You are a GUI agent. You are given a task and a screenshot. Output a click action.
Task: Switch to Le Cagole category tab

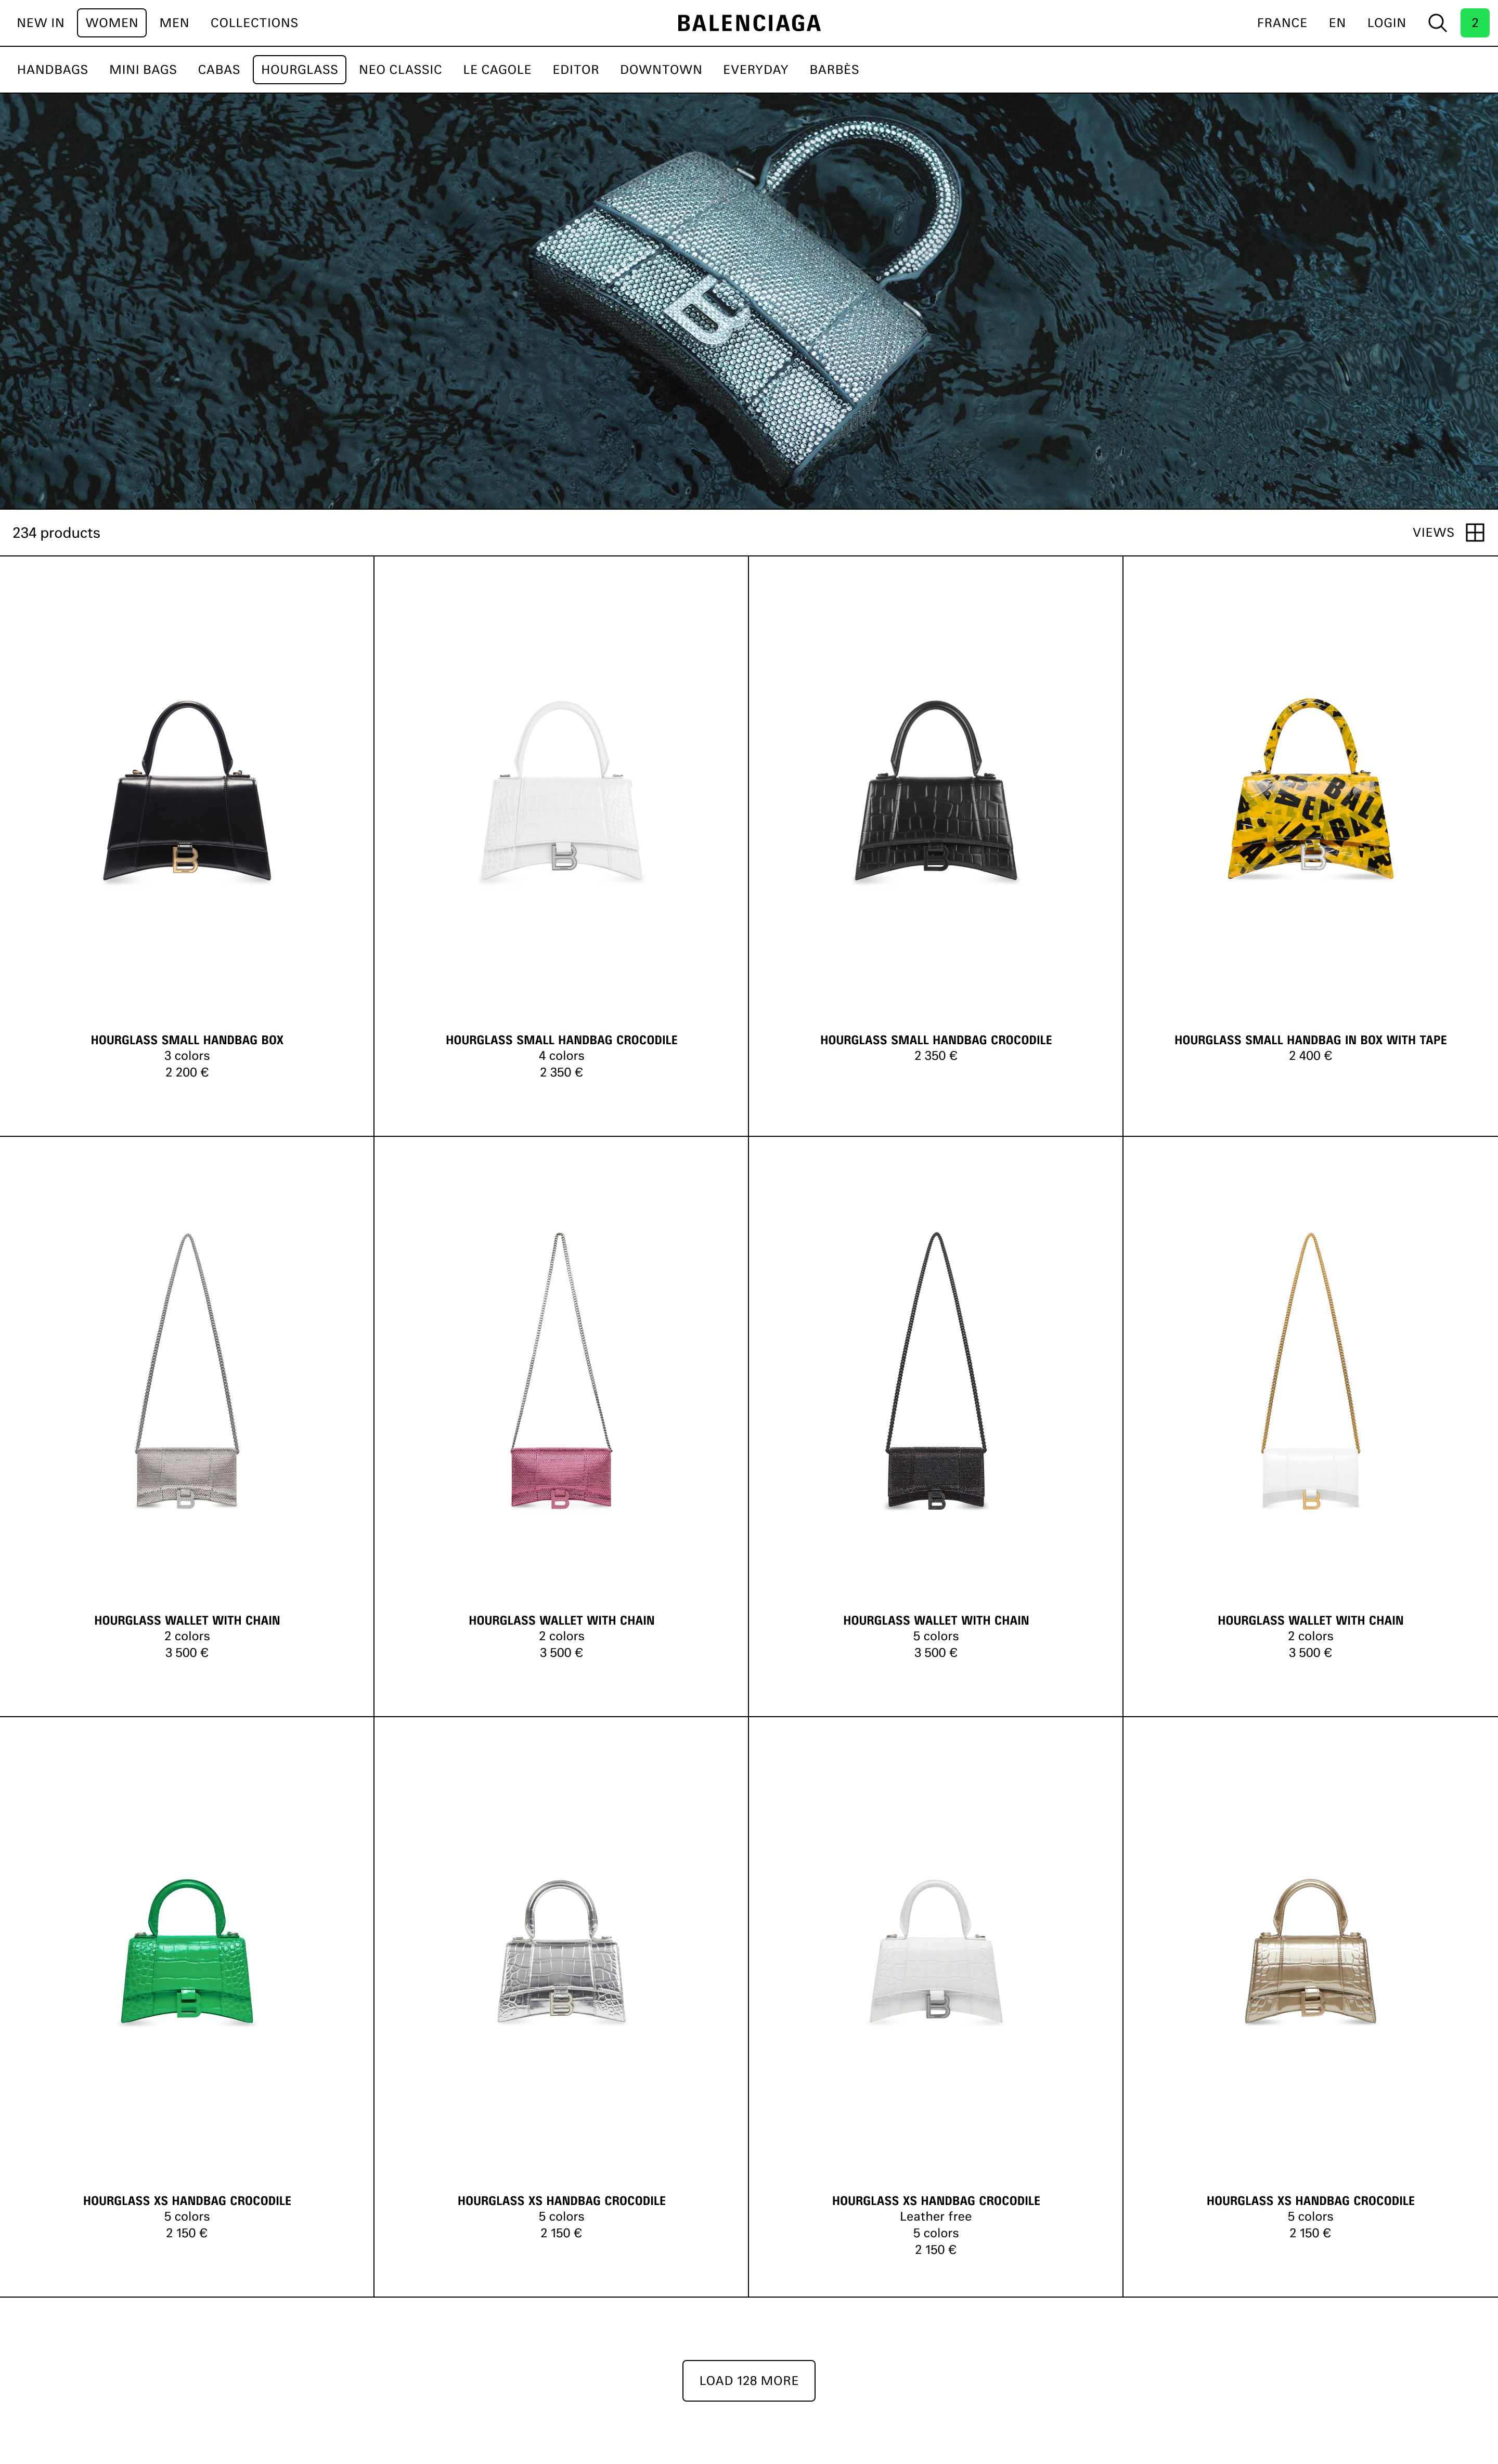(497, 70)
